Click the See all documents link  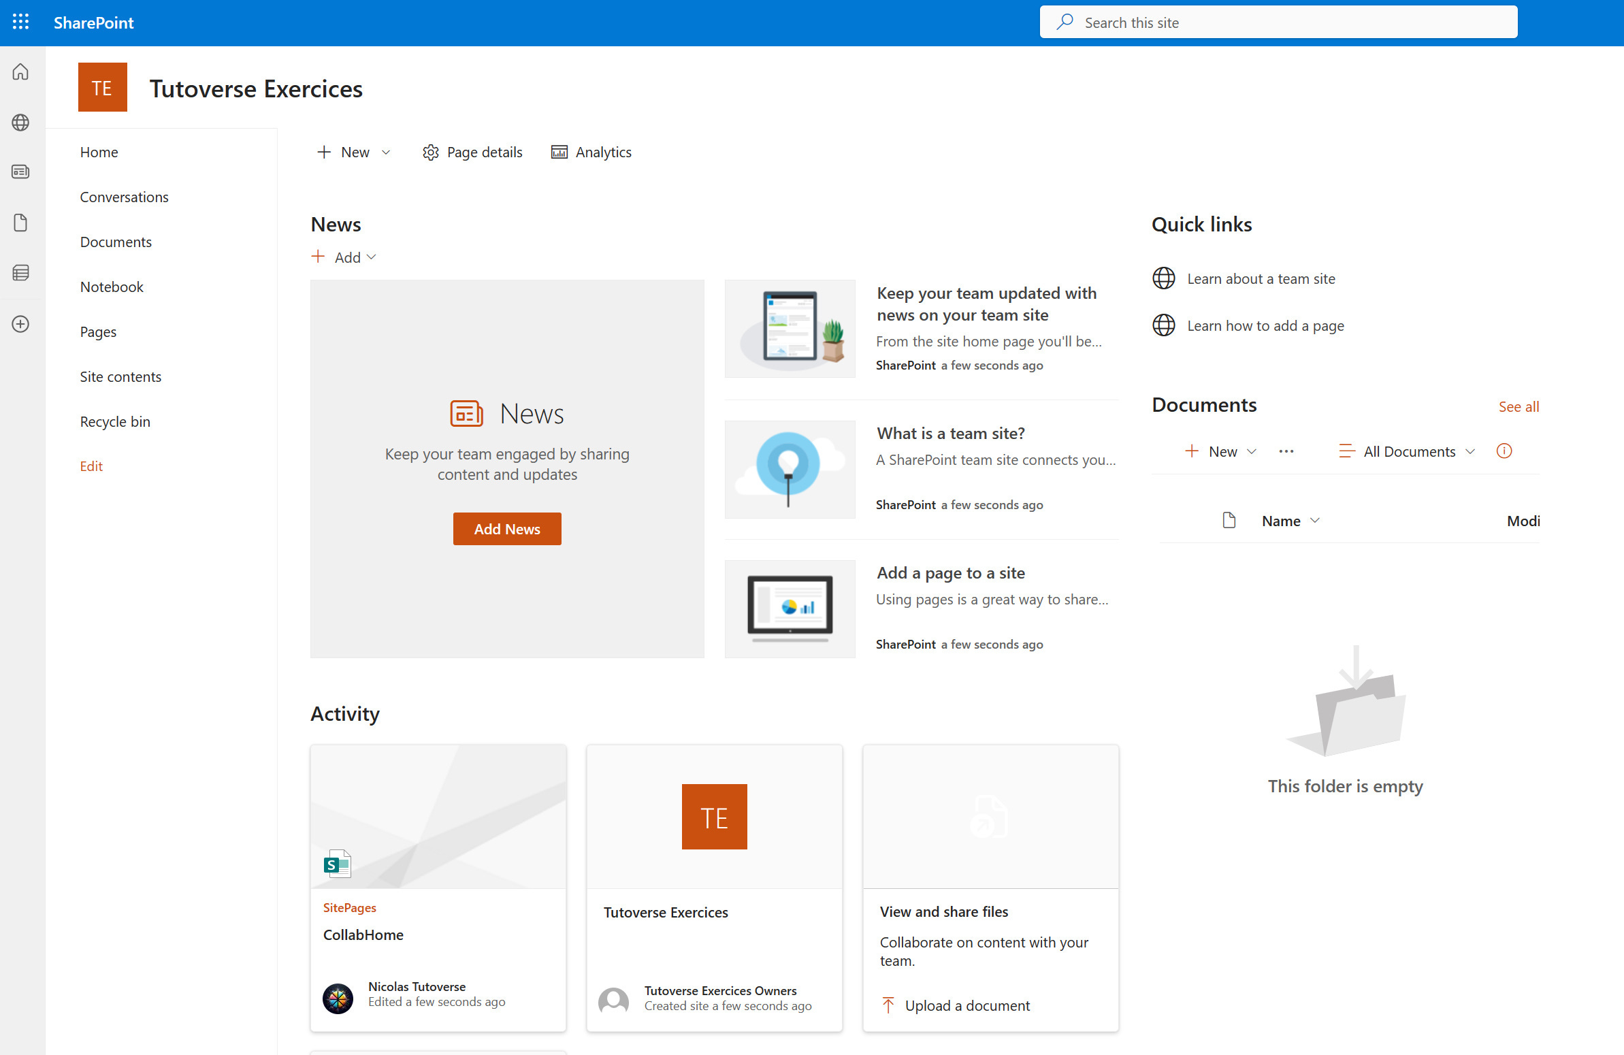pos(1518,407)
